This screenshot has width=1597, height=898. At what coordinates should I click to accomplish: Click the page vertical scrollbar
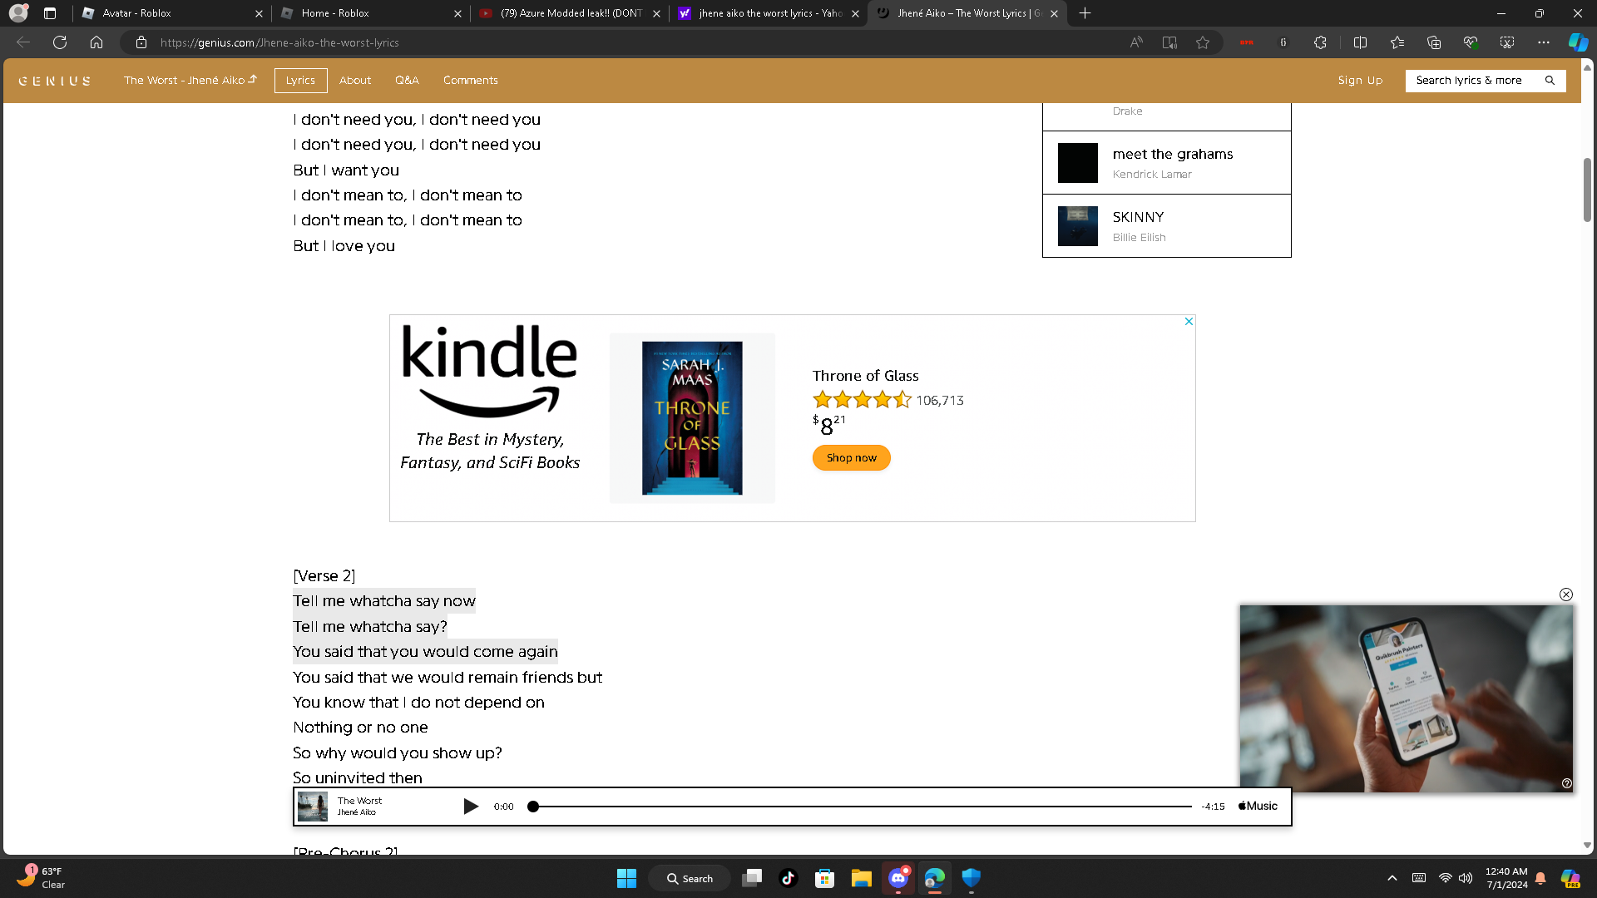point(1587,190)
